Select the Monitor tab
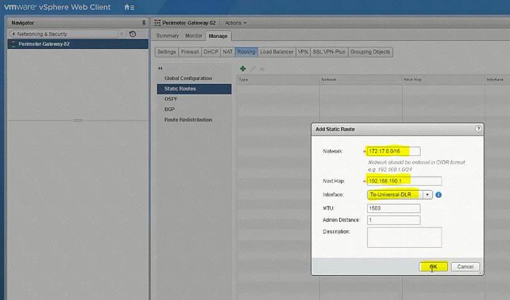510x300 pixels. tap(193, 36)
